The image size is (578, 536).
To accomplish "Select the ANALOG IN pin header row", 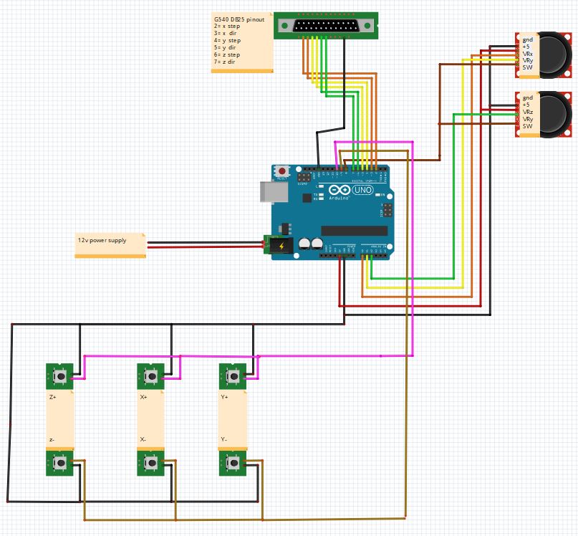I will [372, 254].
